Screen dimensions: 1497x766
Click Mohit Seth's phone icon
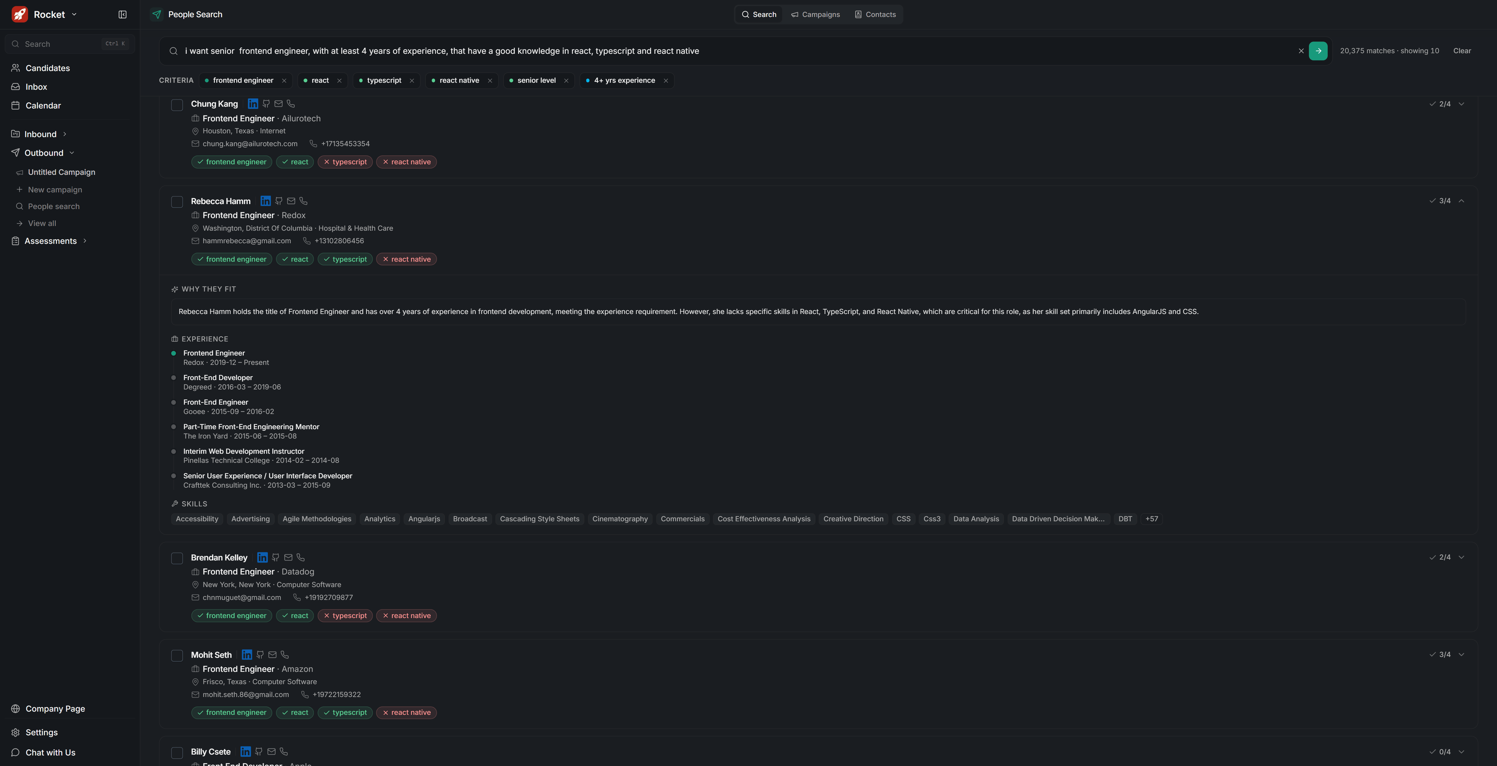click(x=285, y=655)
